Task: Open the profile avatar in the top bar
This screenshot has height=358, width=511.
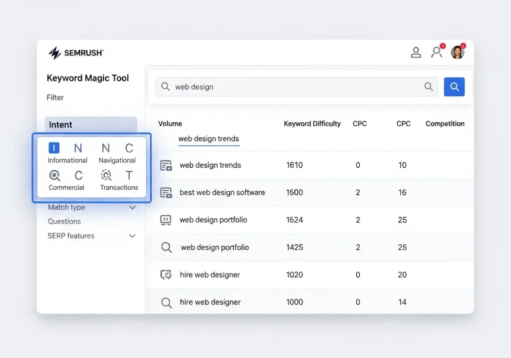Action: click(x=458, y=51)
